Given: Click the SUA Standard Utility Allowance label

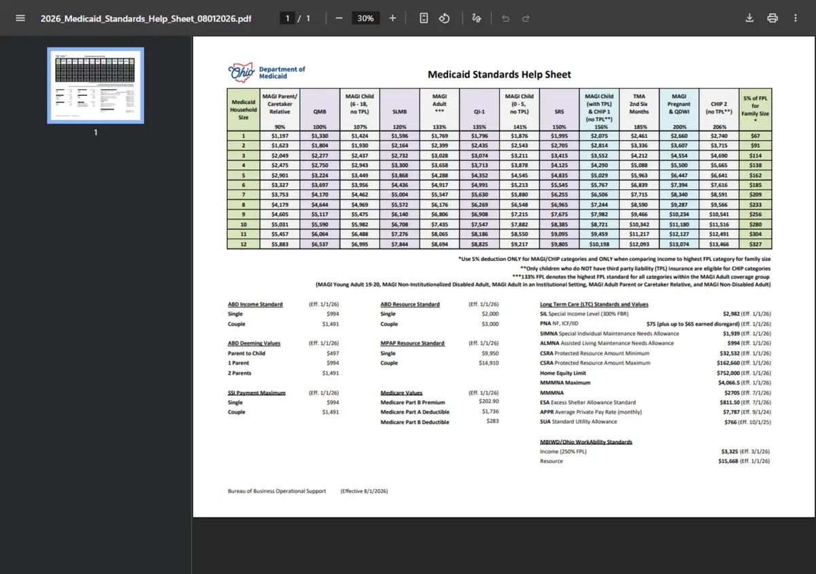Looking at the screenshot, I should (579, 422).
